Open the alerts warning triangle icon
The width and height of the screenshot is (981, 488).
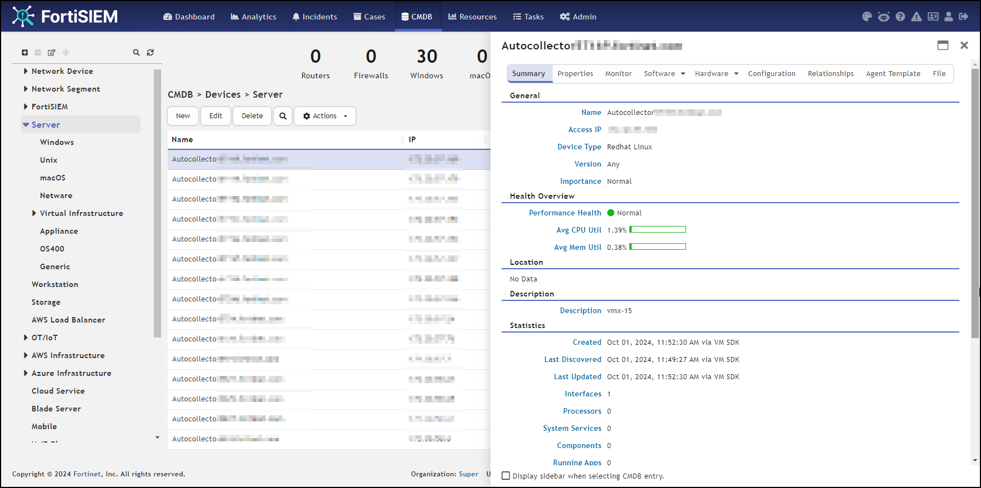[x=916, y=17]
